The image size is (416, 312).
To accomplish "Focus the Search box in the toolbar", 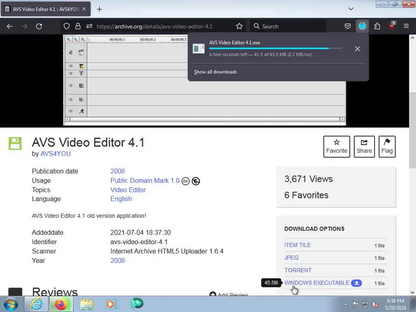I will point(288,26).
